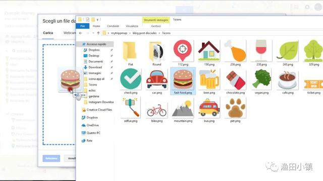Open the Gestisci ribbon tab
This screenshot has width=323, height=181.
(x=156, y=26)
